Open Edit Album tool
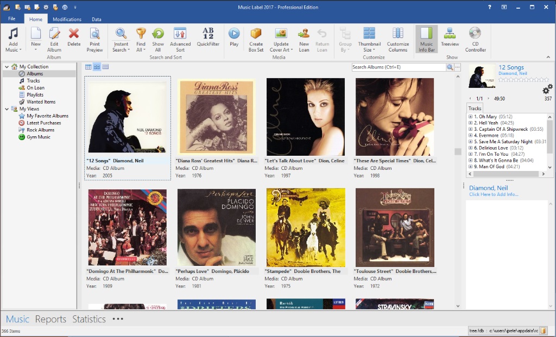The image size is (556, 337). coord(54,39)
